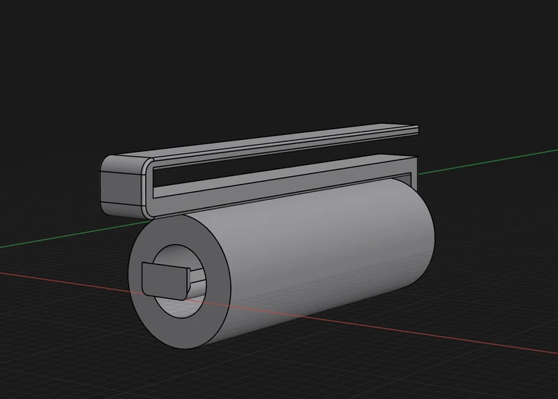Screen dimensions: 558x399
Task: Select the red axis line left of the cylinder
Action: click(66, 283)
